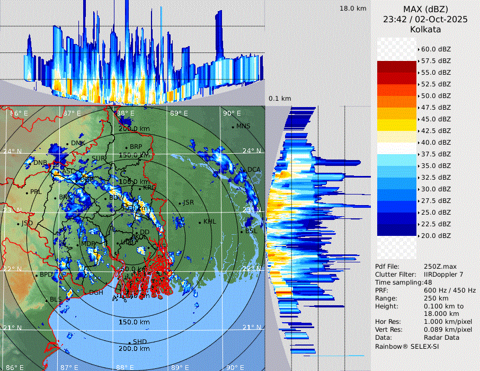Select the darkest blue 20.0 dBZ swatch

tap(397, 230)
